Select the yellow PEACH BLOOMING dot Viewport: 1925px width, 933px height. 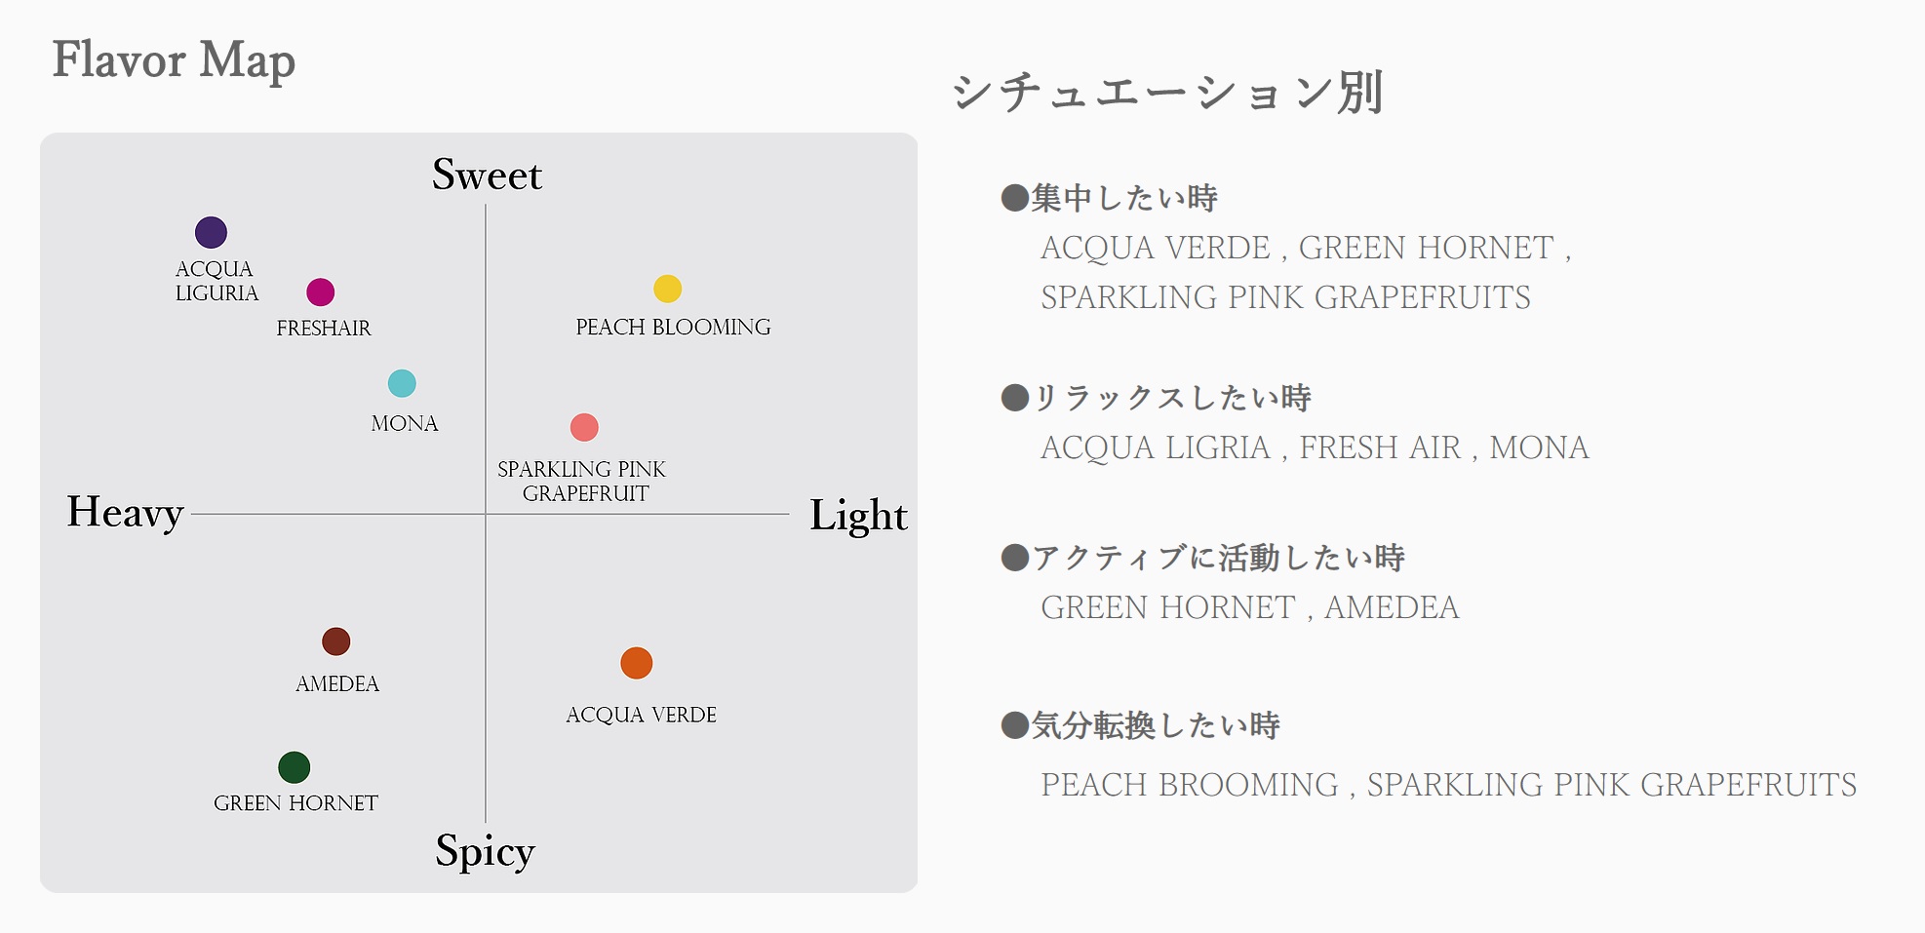coord(667,289)
